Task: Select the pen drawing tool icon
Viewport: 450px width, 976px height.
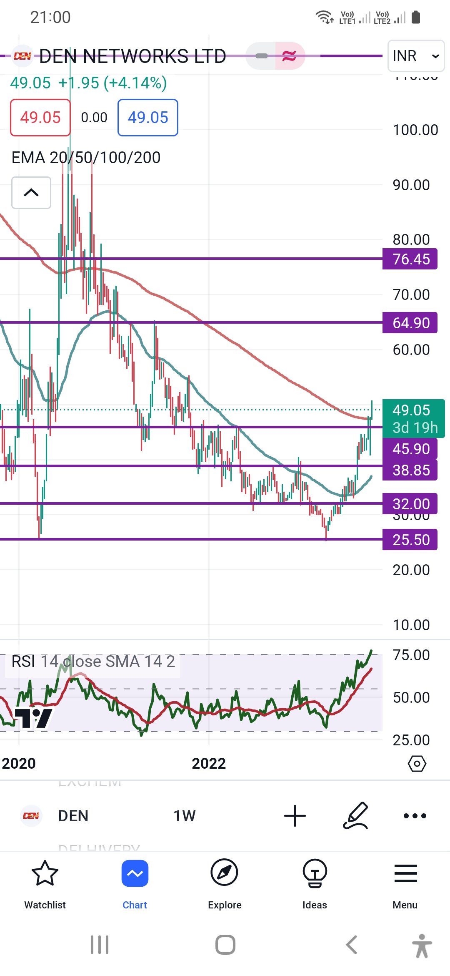Action: point(355,816)
